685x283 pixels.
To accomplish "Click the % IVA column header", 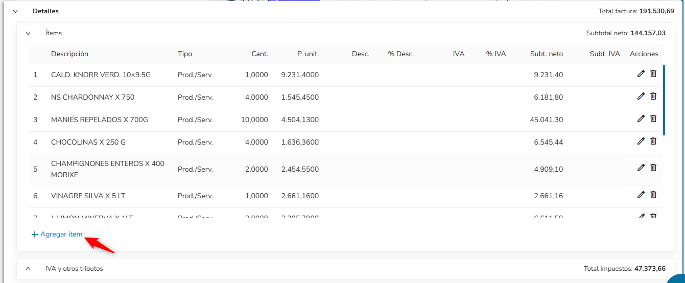I will tap(496, 54).
